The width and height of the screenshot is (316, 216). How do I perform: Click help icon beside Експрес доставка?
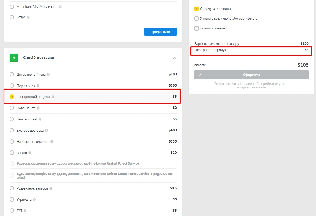coord(46,131)
